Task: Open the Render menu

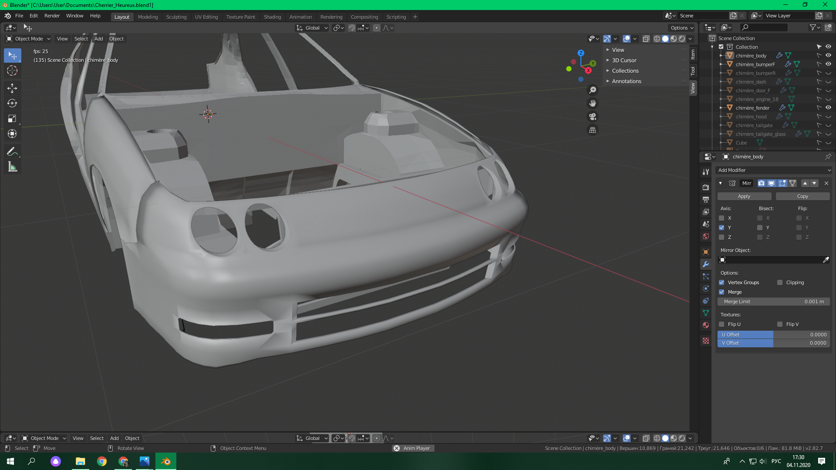Action: tap(52, 16)
